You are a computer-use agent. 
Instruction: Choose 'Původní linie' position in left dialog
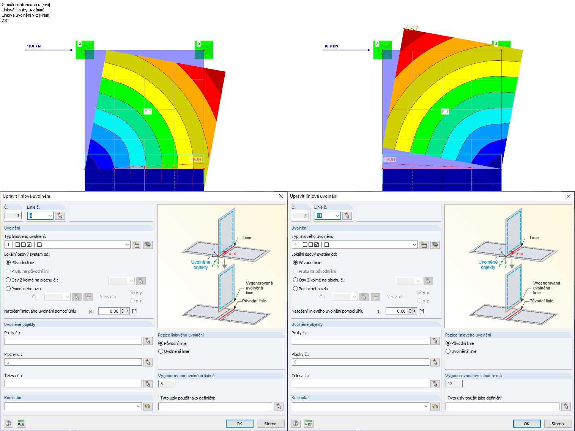161,343
